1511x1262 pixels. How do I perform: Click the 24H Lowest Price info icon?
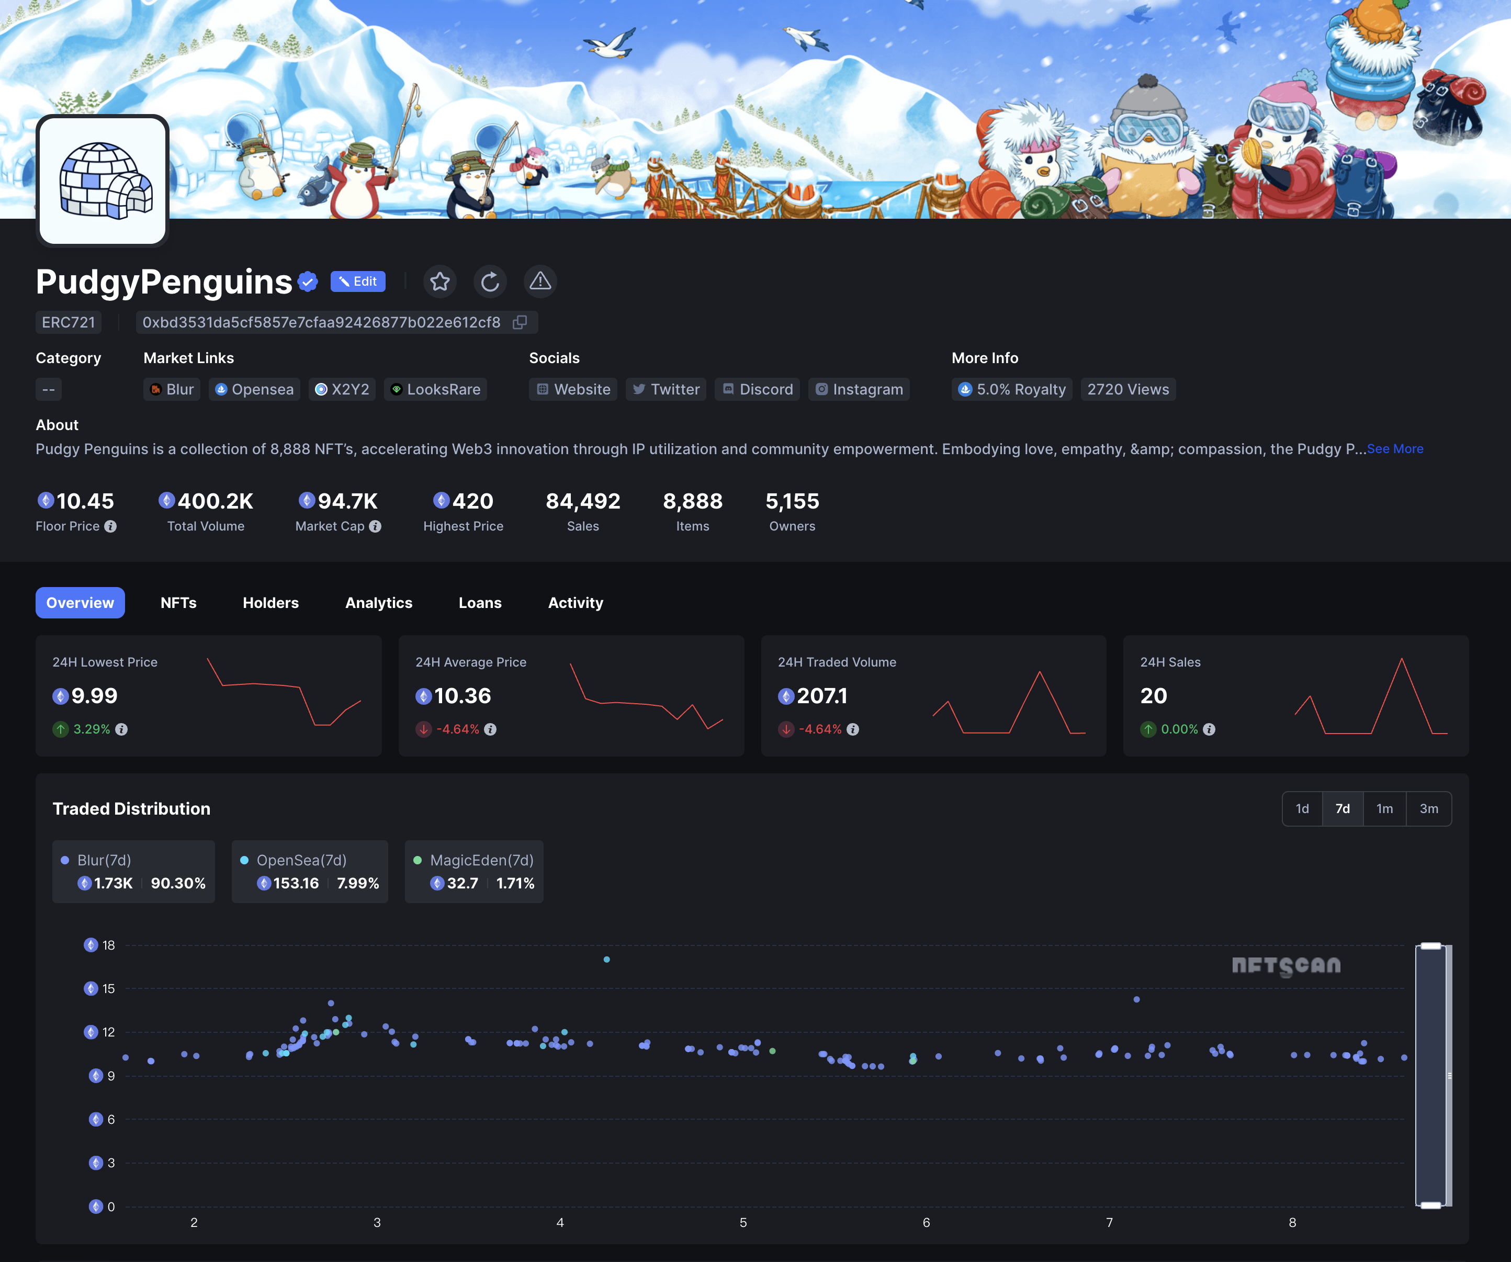(x=121, y=729)
